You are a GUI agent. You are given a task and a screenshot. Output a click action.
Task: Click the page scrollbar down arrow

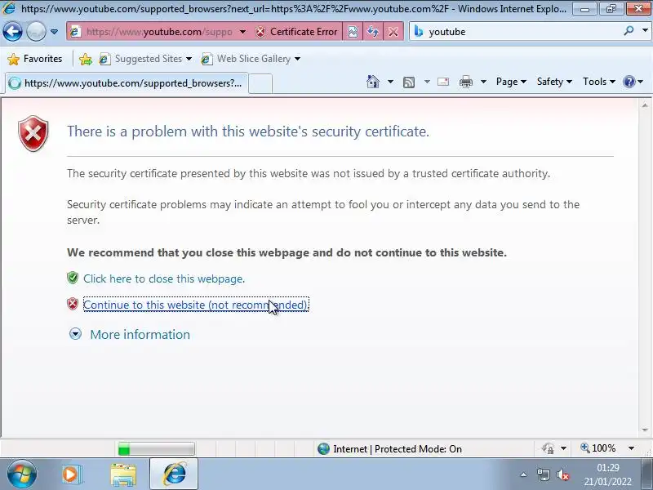[x=645, y=430]
